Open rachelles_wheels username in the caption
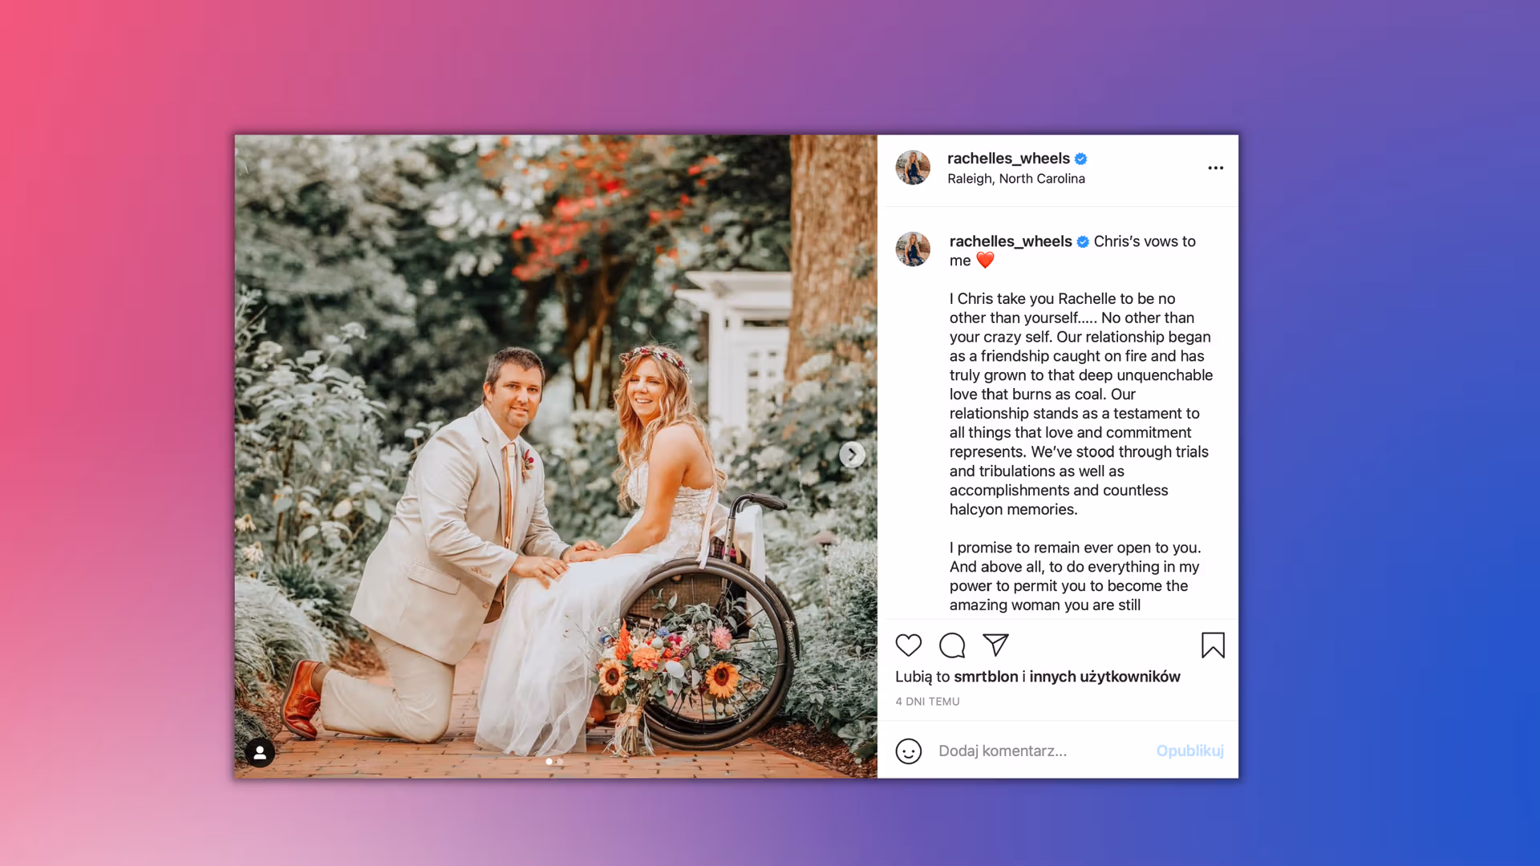The width and height of the screenshot is (1540, 866). 1011,241
